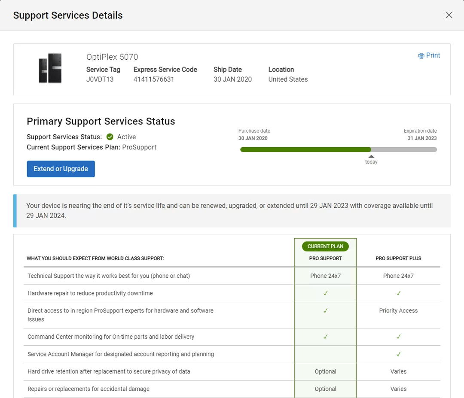
Task: Select the PRO SUPPORT column header
Action: (x=325, y=258)
